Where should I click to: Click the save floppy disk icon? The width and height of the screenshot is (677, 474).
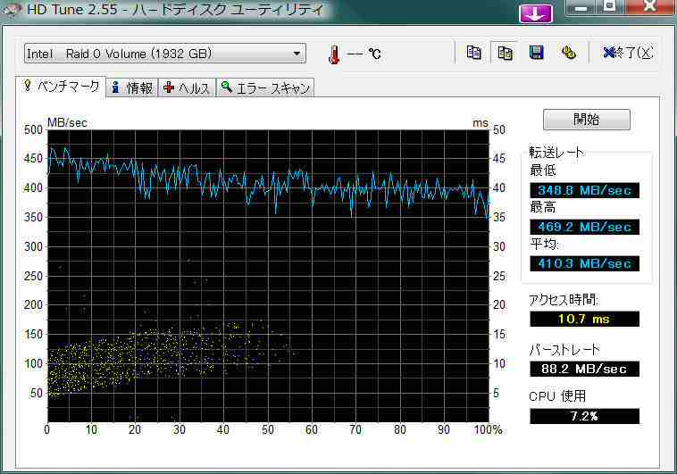(536, 53)
